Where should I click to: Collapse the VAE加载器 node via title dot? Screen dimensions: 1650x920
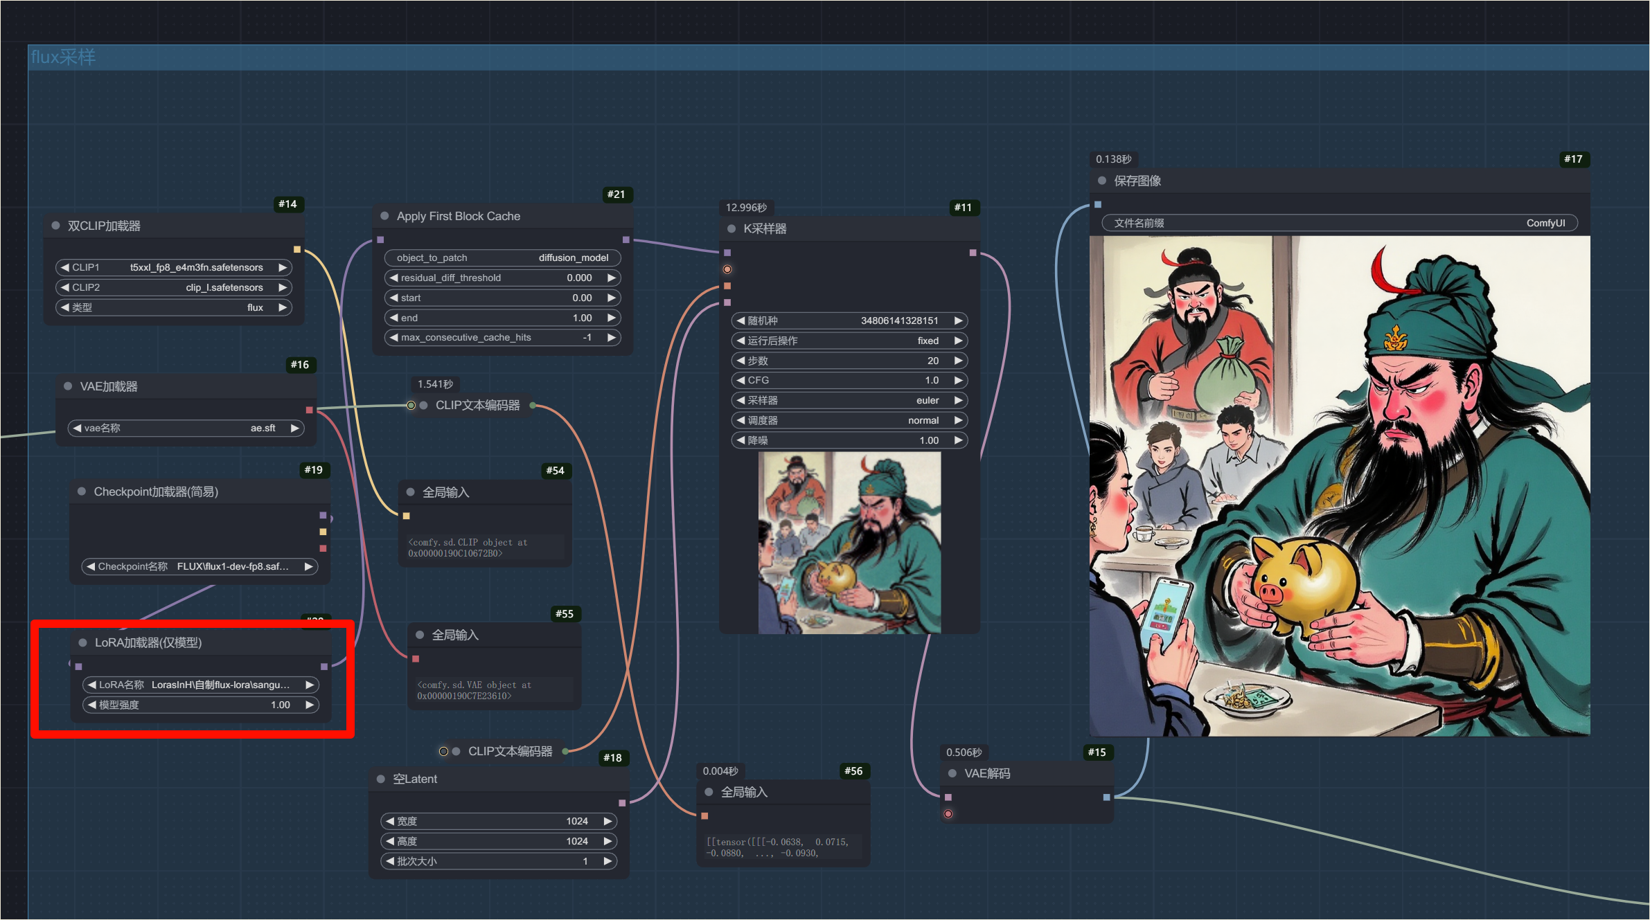click(x=68, y=386)
